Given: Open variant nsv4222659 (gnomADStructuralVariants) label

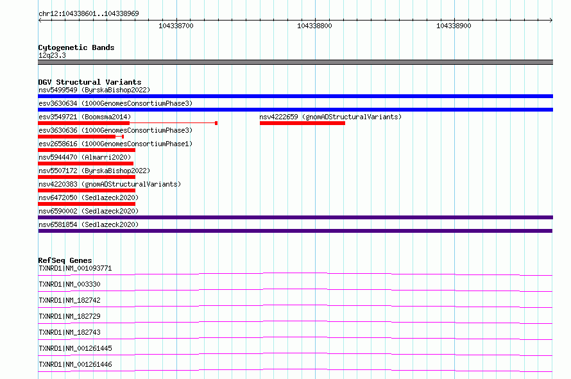Looking at the screenshot, I should coord(330,117).
